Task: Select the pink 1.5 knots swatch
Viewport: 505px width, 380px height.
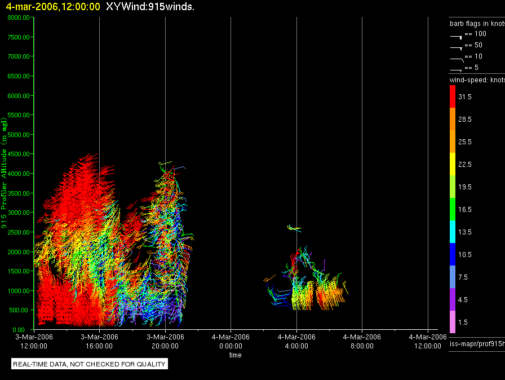Action: click(x=453, y=322)
